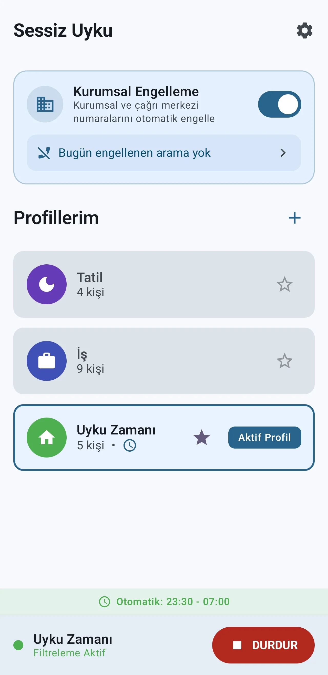Tap the clock icon on Uyku Zamanı profile

[x=130, y=445]
